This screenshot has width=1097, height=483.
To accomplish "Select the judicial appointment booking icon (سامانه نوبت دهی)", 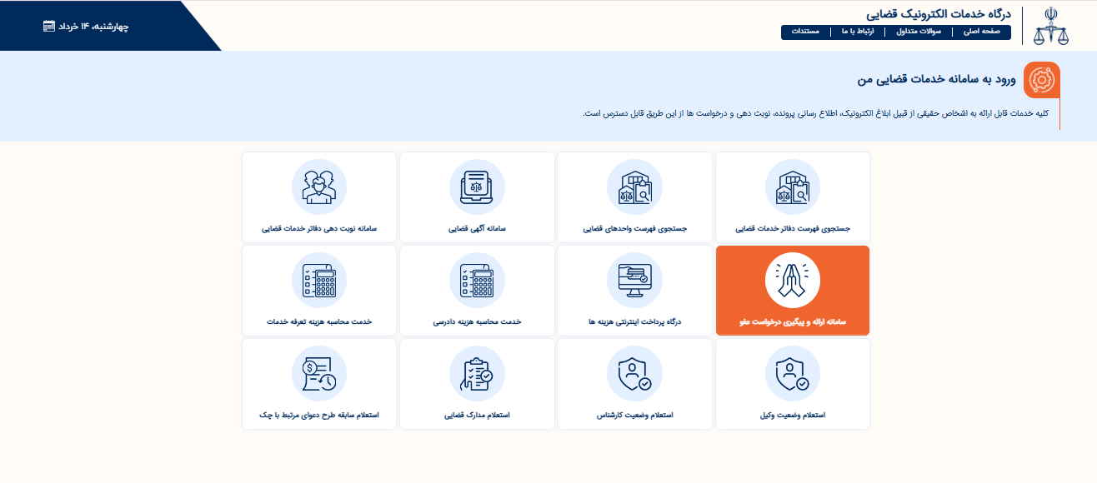I will coord(319,187).
